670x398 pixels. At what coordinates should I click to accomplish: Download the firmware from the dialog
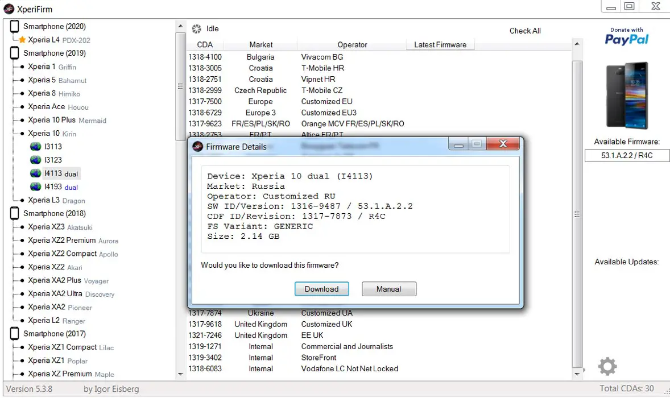point(321,289)
